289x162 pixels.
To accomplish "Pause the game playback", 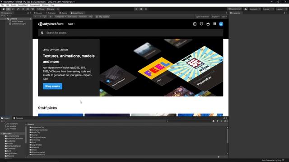I will 141,9.
